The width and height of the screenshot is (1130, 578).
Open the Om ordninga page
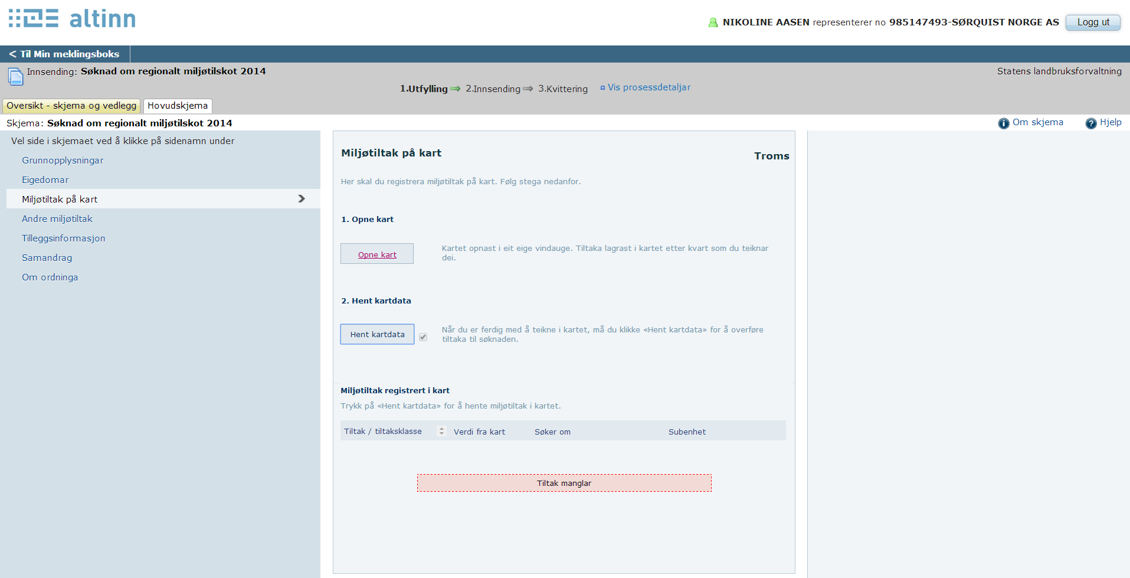point(50,277)
